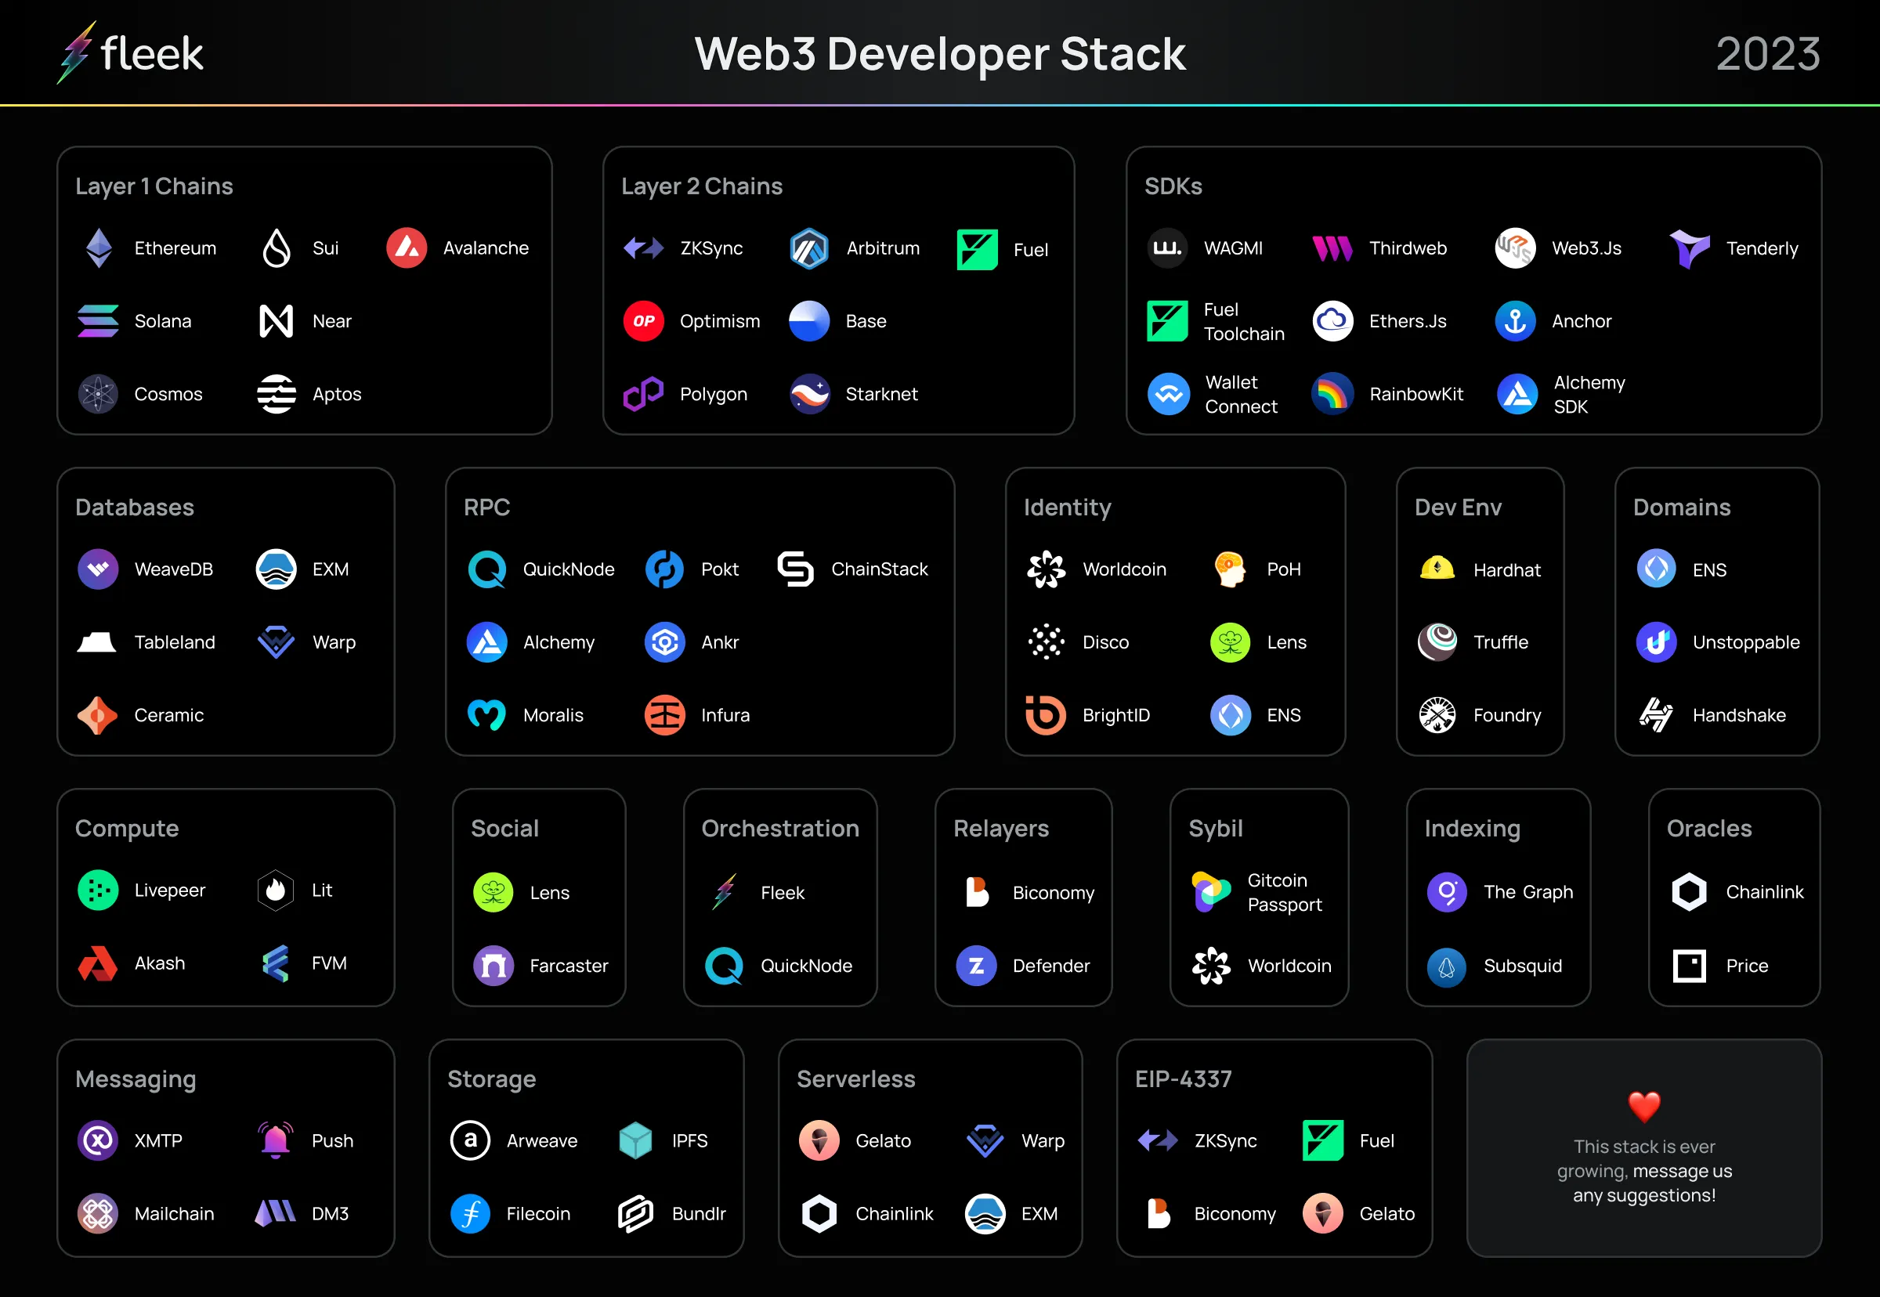Image resolution: width=1880 pixels, height=1297 pixels.
Task: Click the Gitcoin Passport label
Action: click(x=1284, y=892)
